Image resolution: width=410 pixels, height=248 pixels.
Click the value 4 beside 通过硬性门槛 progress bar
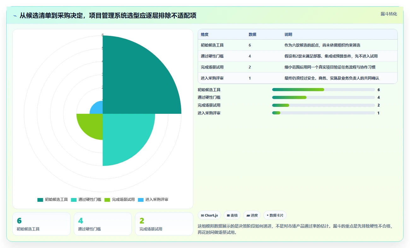[x=379, y=97]
